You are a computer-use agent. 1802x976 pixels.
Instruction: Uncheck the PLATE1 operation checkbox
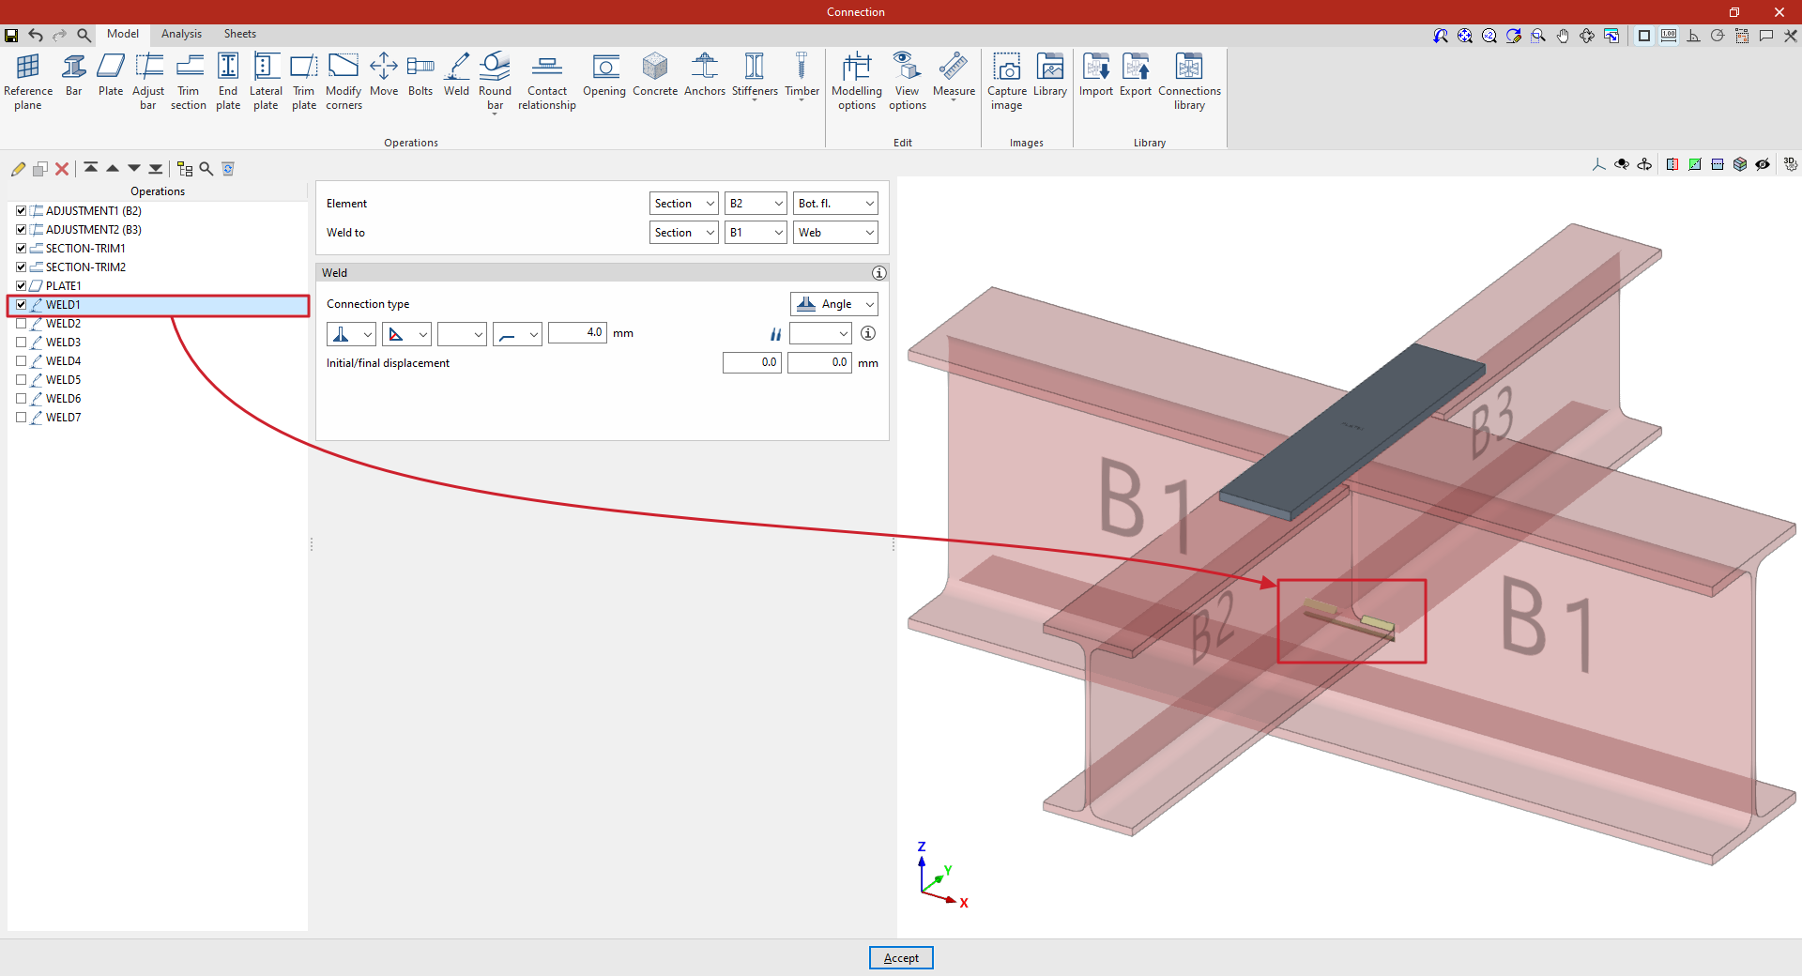point(22,286)
